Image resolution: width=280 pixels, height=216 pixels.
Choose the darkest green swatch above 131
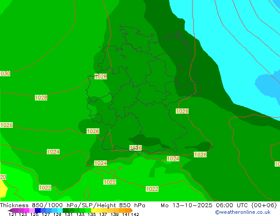65,210
